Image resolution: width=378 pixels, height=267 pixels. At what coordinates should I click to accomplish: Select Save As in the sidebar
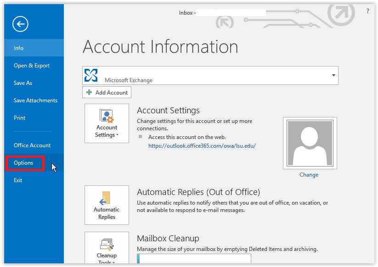coord(34,83)
